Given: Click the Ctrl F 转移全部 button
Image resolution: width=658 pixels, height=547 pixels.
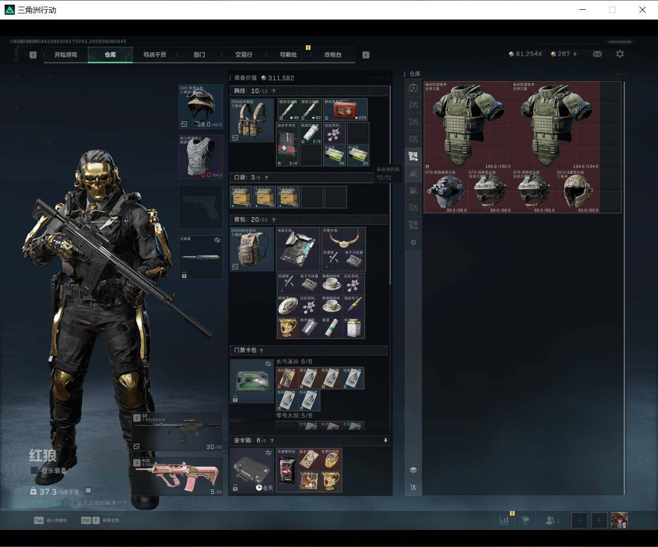Looking at the screenshot, I should coord(100,520).
